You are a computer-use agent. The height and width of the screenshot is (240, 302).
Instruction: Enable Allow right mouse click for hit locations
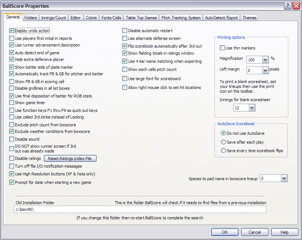[x=125, y=88]
